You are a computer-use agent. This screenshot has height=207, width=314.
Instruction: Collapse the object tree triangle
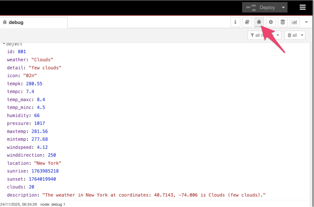[4, 43]
